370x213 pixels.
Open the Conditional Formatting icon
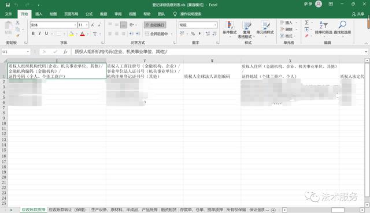point(229,25)
